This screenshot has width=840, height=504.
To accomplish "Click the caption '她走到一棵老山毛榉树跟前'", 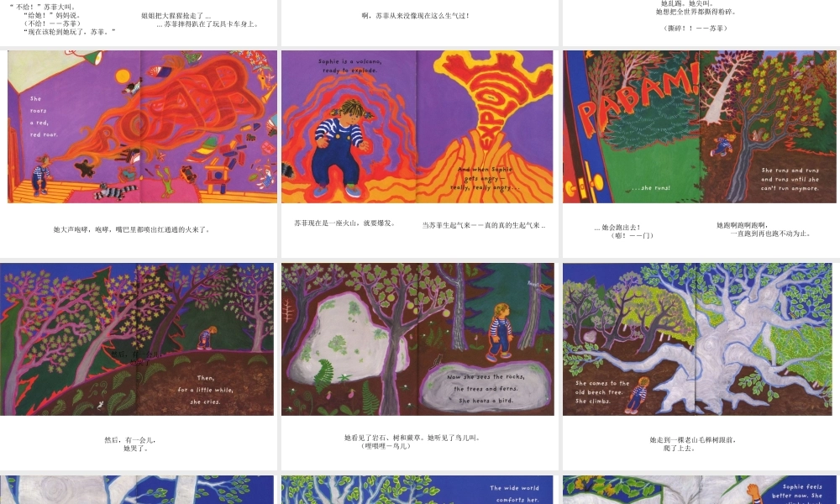I will coord(693,444).
